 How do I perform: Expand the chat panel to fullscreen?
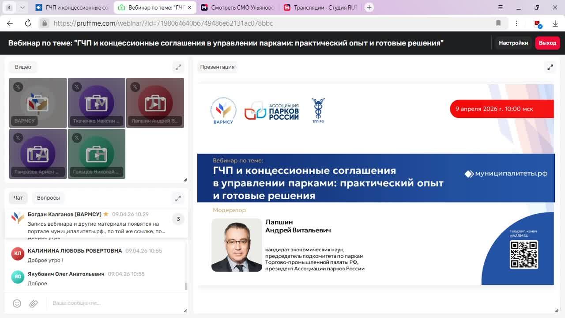point(178,198)
